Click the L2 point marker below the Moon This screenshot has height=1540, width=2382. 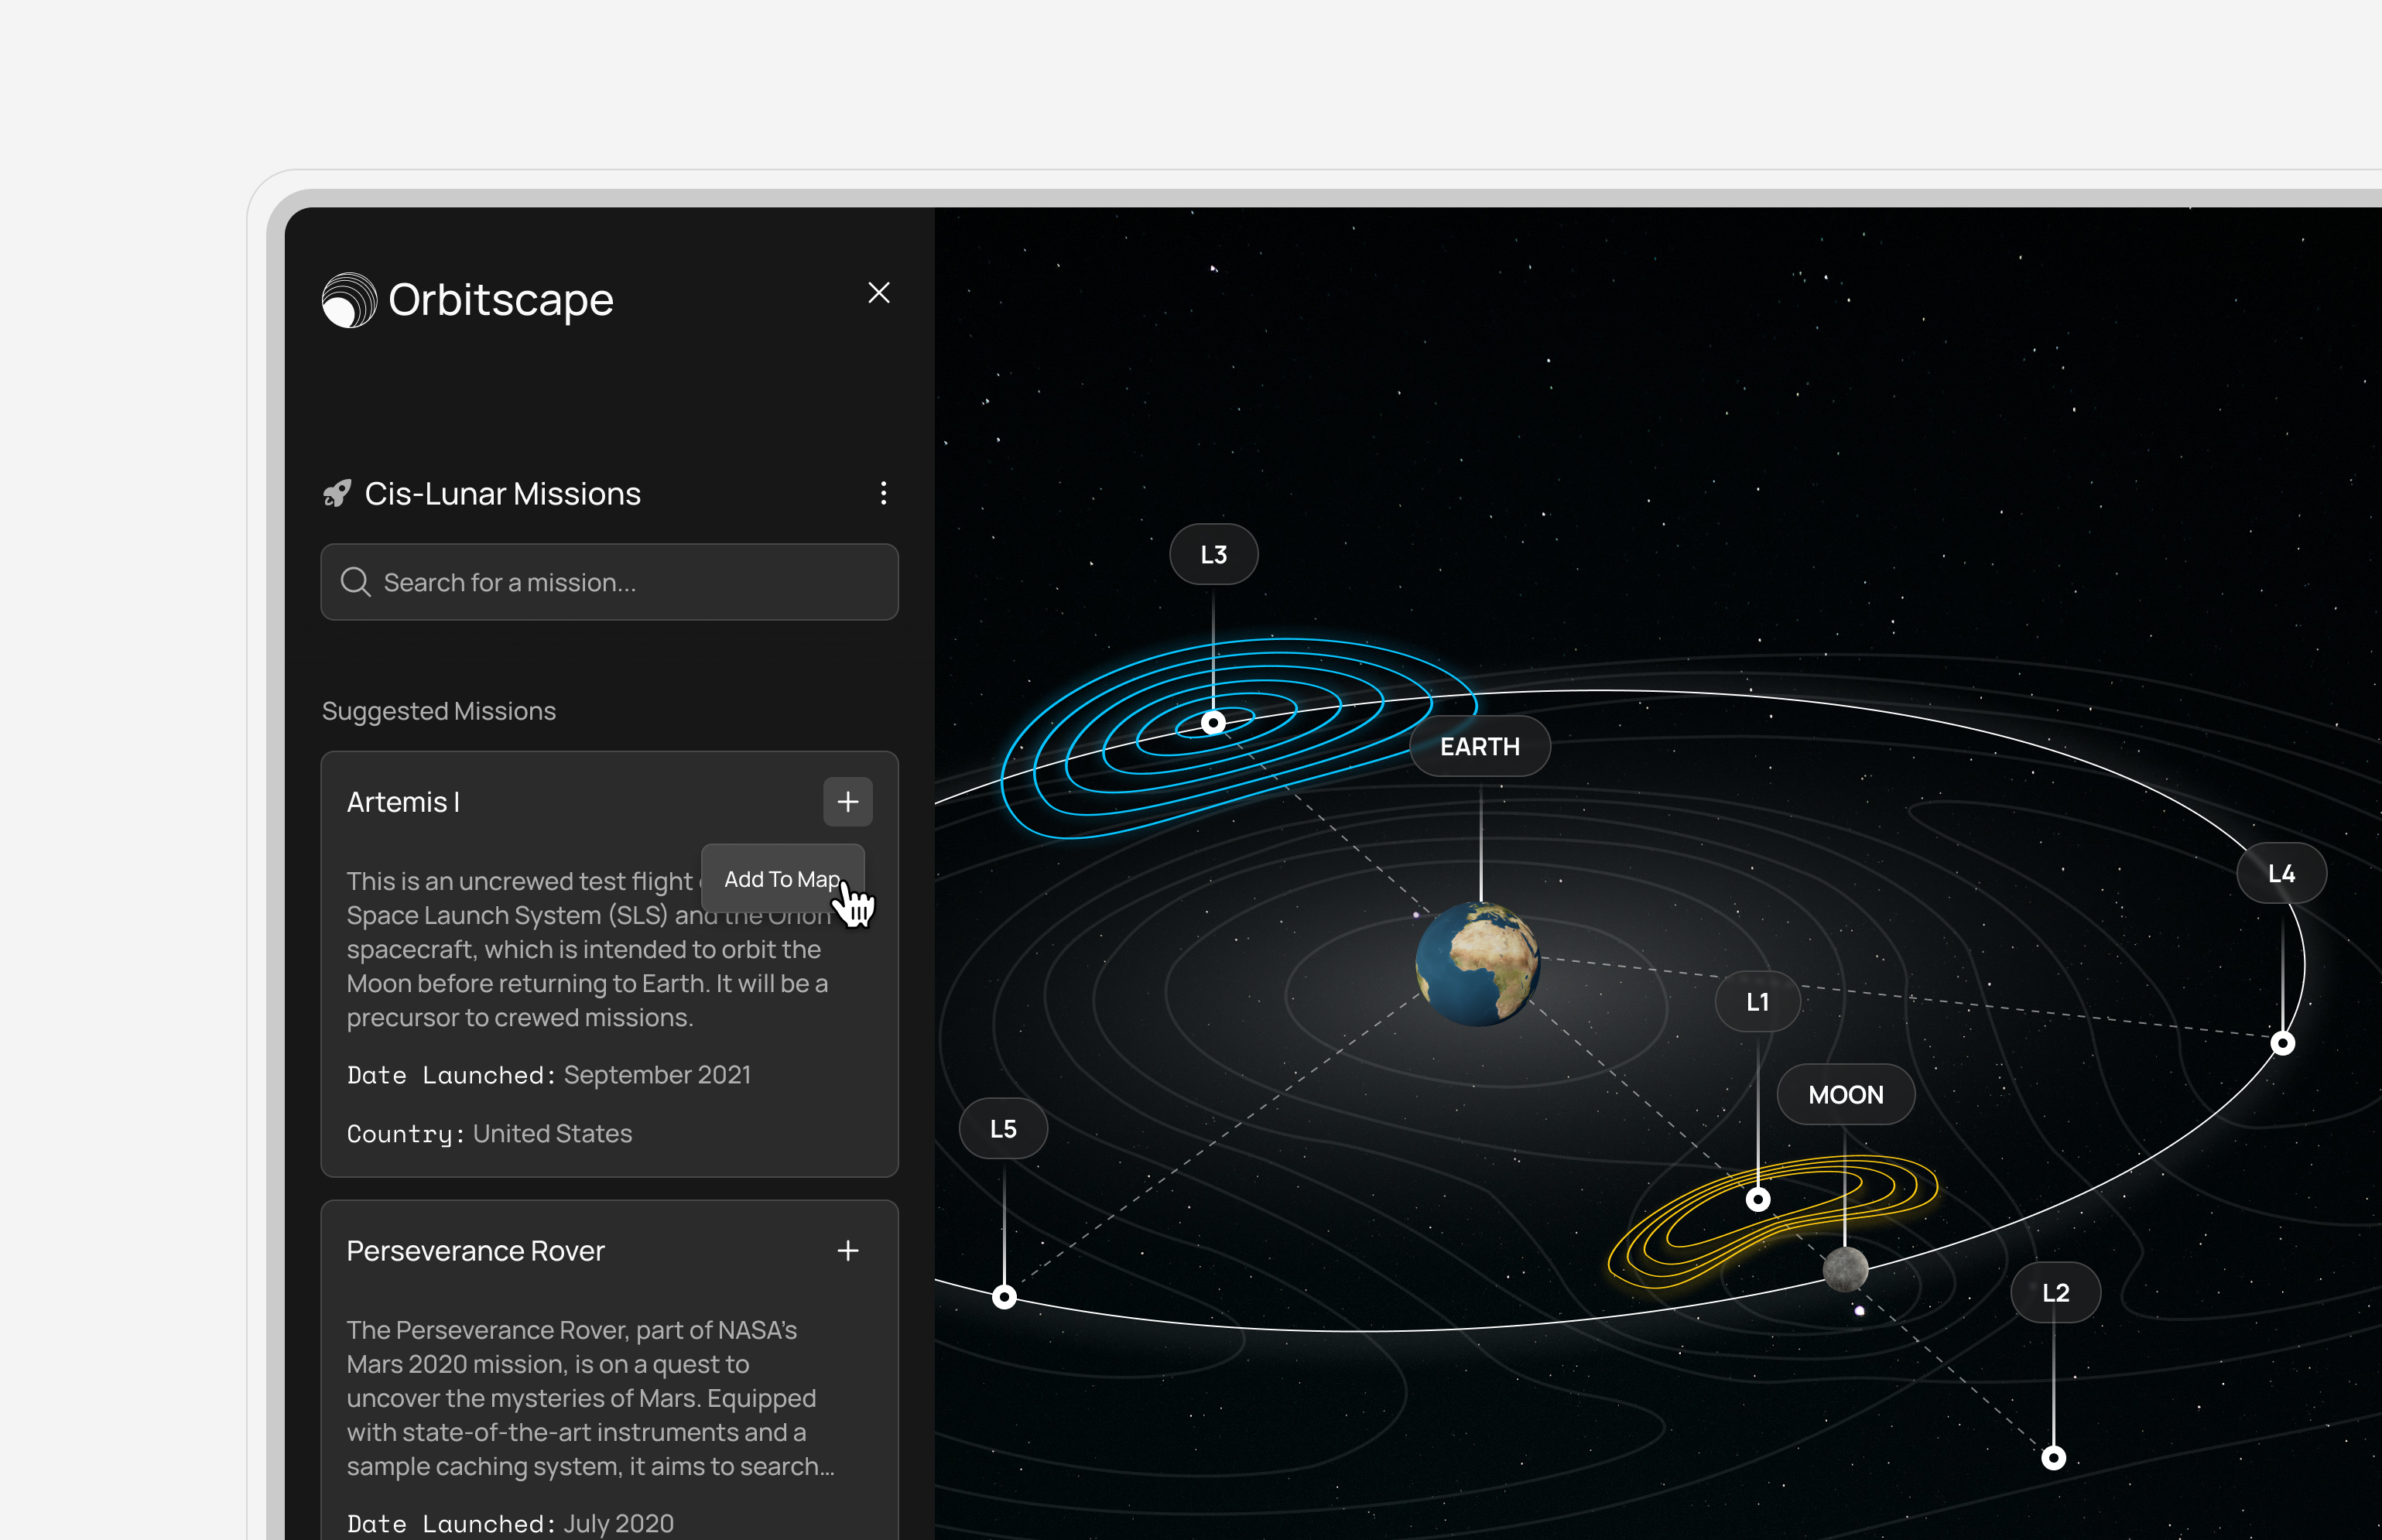(x=2053, y=1459)
